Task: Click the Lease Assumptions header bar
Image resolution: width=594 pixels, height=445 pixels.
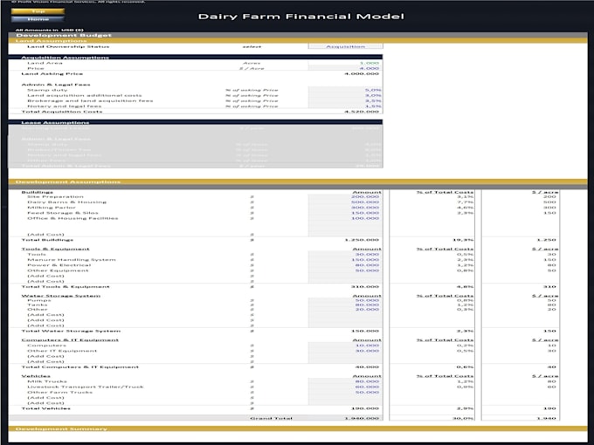Action: [x=196, y=122]
